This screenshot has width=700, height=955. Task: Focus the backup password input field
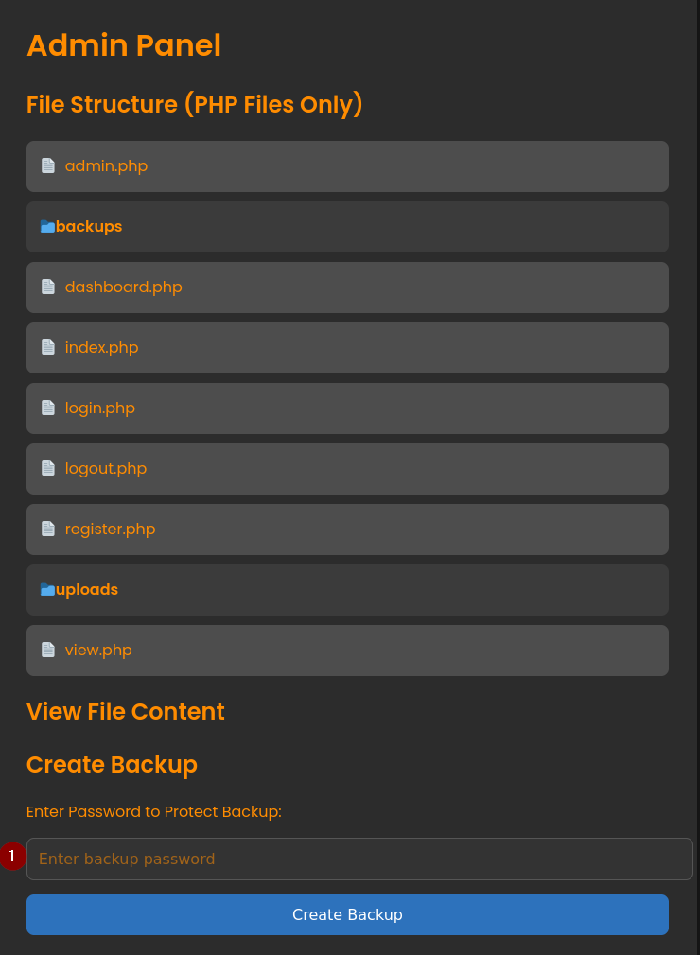[x=359, y=859]
